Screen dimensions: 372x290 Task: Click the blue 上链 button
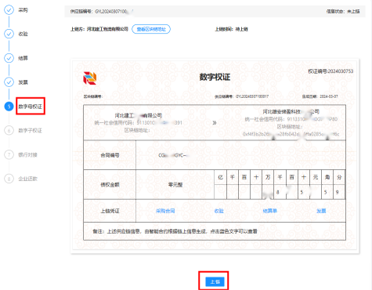215,281
